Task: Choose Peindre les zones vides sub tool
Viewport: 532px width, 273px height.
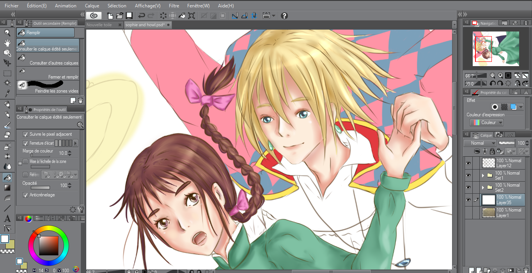Action: (48, 87)
